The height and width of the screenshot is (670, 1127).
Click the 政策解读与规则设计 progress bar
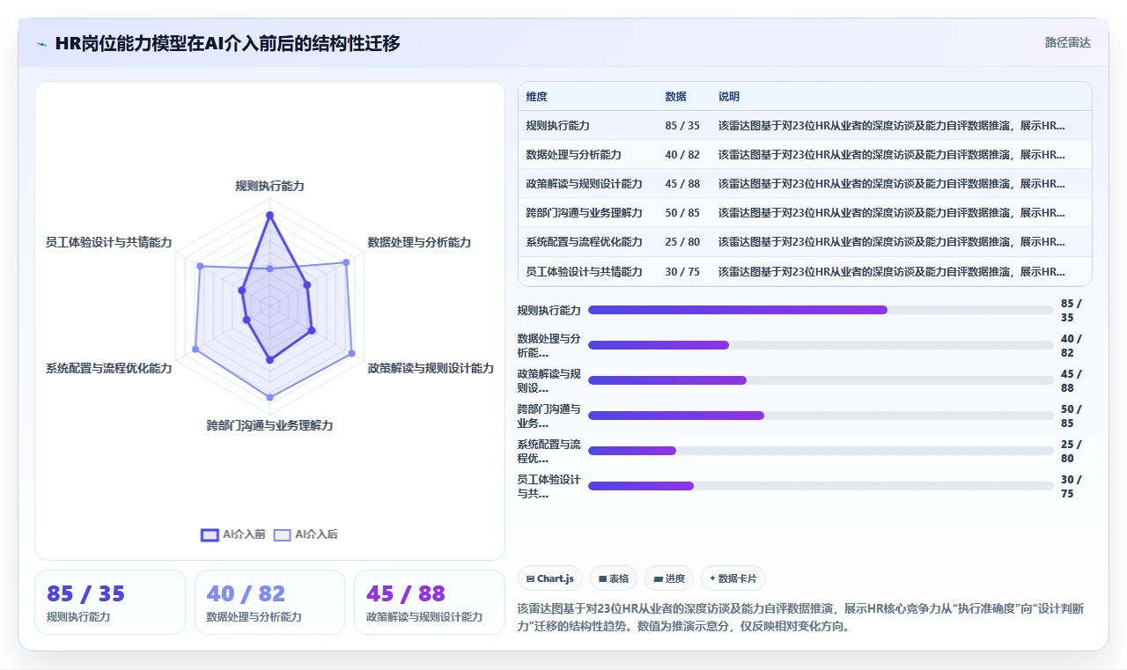point(821,380)
